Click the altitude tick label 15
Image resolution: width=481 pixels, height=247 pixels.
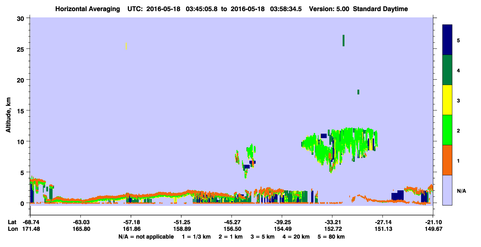coord(21,111)
